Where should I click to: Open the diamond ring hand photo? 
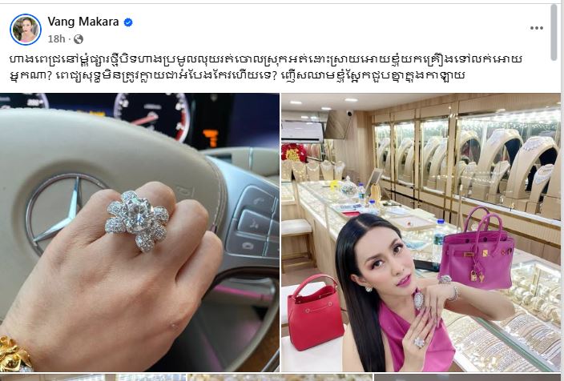pyautogui.click(x=139, y=232)
